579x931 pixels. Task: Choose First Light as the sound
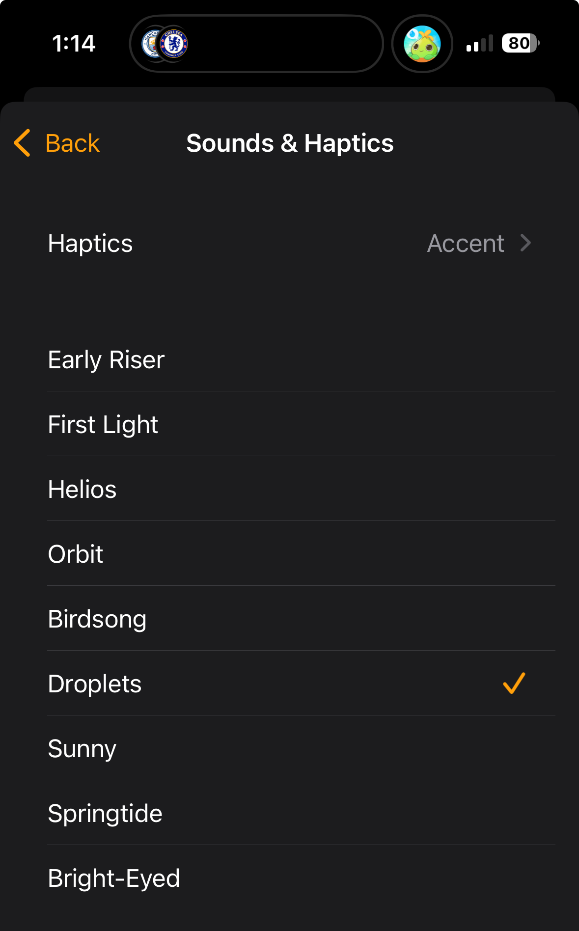(103, 424)
